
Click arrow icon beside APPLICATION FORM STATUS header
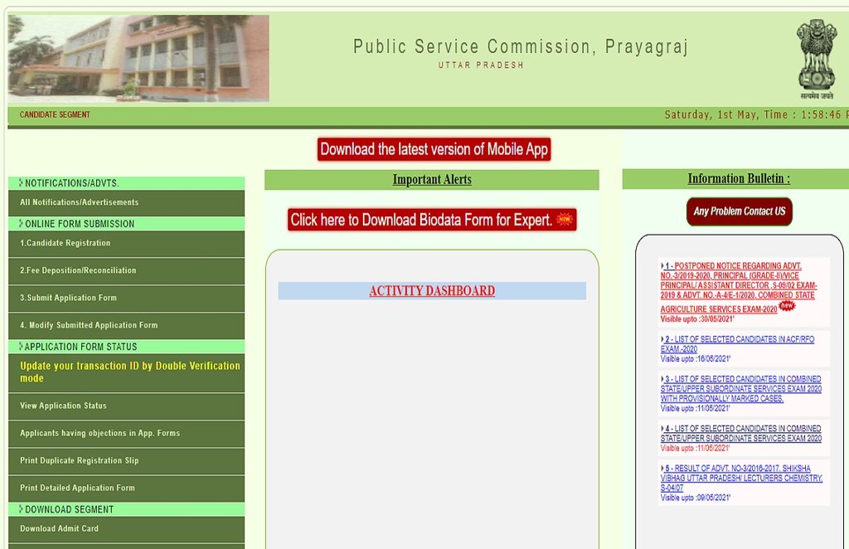click(21, 346)
